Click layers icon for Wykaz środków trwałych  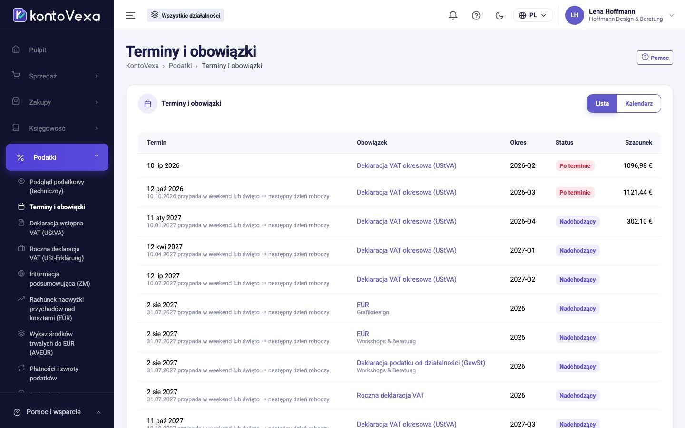click(21, 333)
